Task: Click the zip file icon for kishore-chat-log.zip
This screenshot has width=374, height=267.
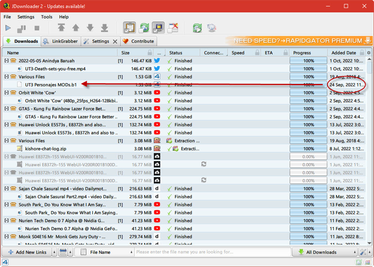Action: click(x=20, y=148)
